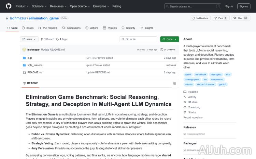
Task: Click the README outline list icon
Action: (x=175, y=83)
